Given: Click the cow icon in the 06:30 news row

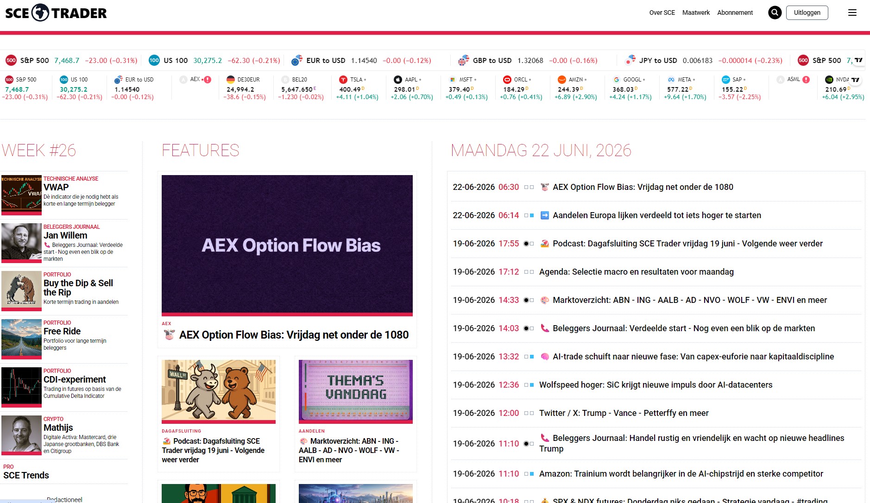Looking at the screenshot, I should [545, 187].
